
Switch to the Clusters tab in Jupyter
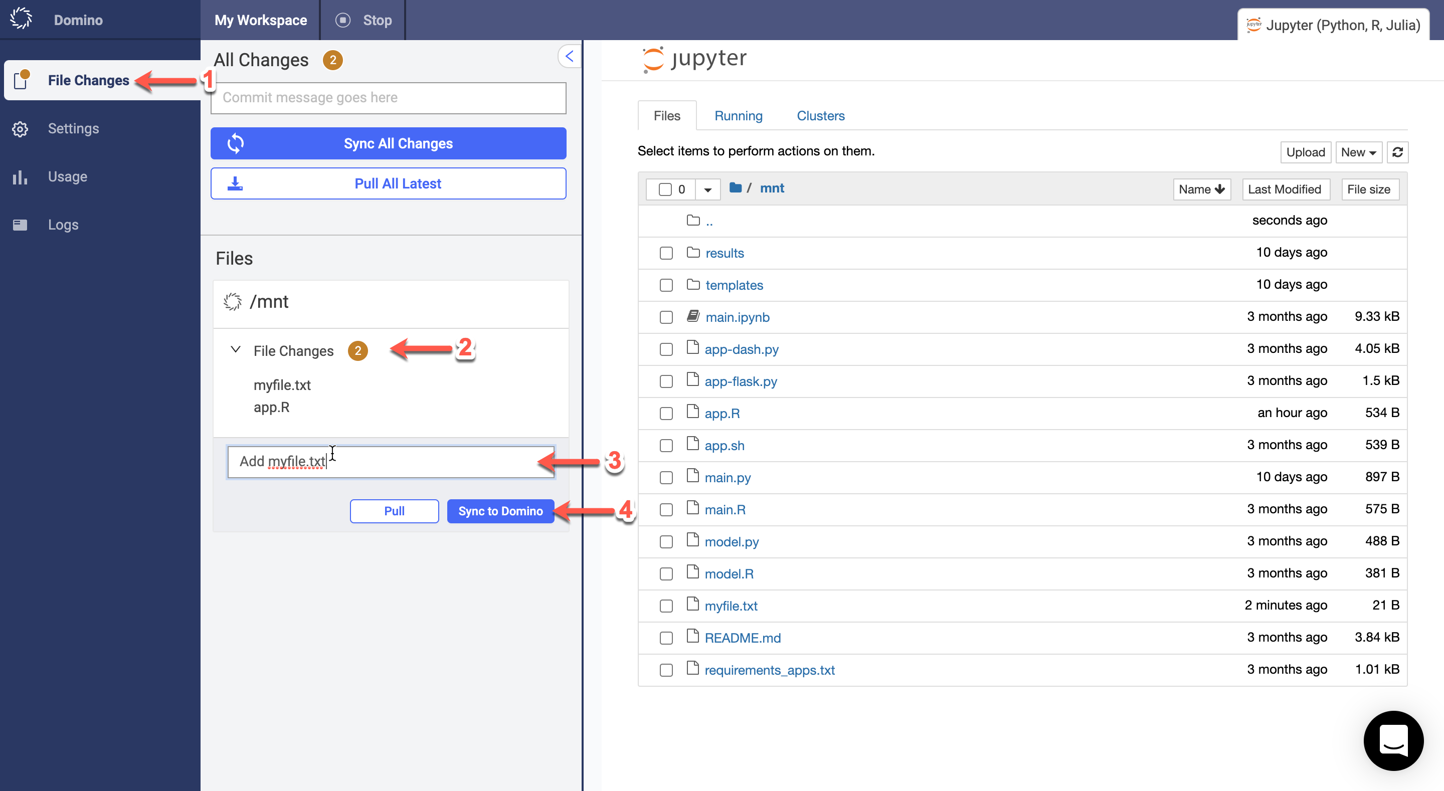click(x=820, y=116)
